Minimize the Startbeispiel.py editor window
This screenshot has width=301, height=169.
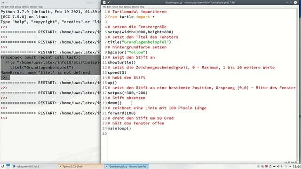pyautogui.click(x=287, y=2)
